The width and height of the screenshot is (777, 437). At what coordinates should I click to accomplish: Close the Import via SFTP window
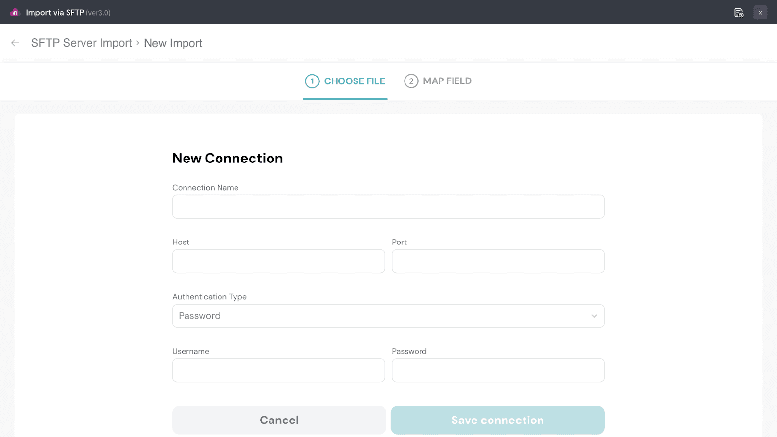tap(760, 13)
